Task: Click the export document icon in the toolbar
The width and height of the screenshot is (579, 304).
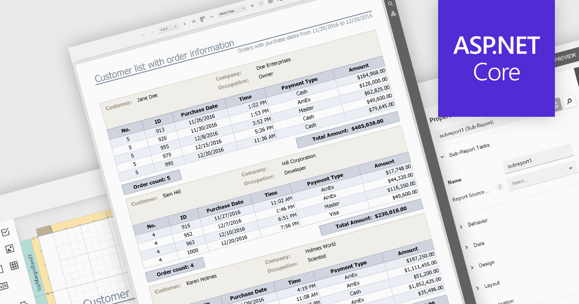Action: (280, 1)
